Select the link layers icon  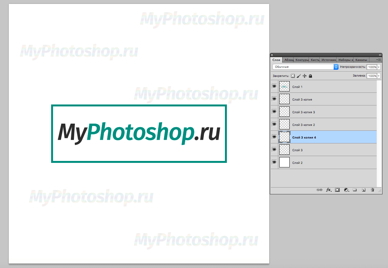click(x=320, y=189)
